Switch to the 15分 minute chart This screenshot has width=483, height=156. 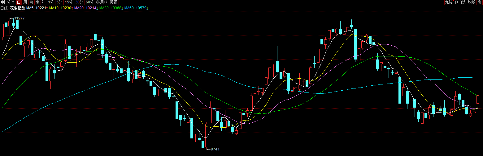tap(69, 2)
